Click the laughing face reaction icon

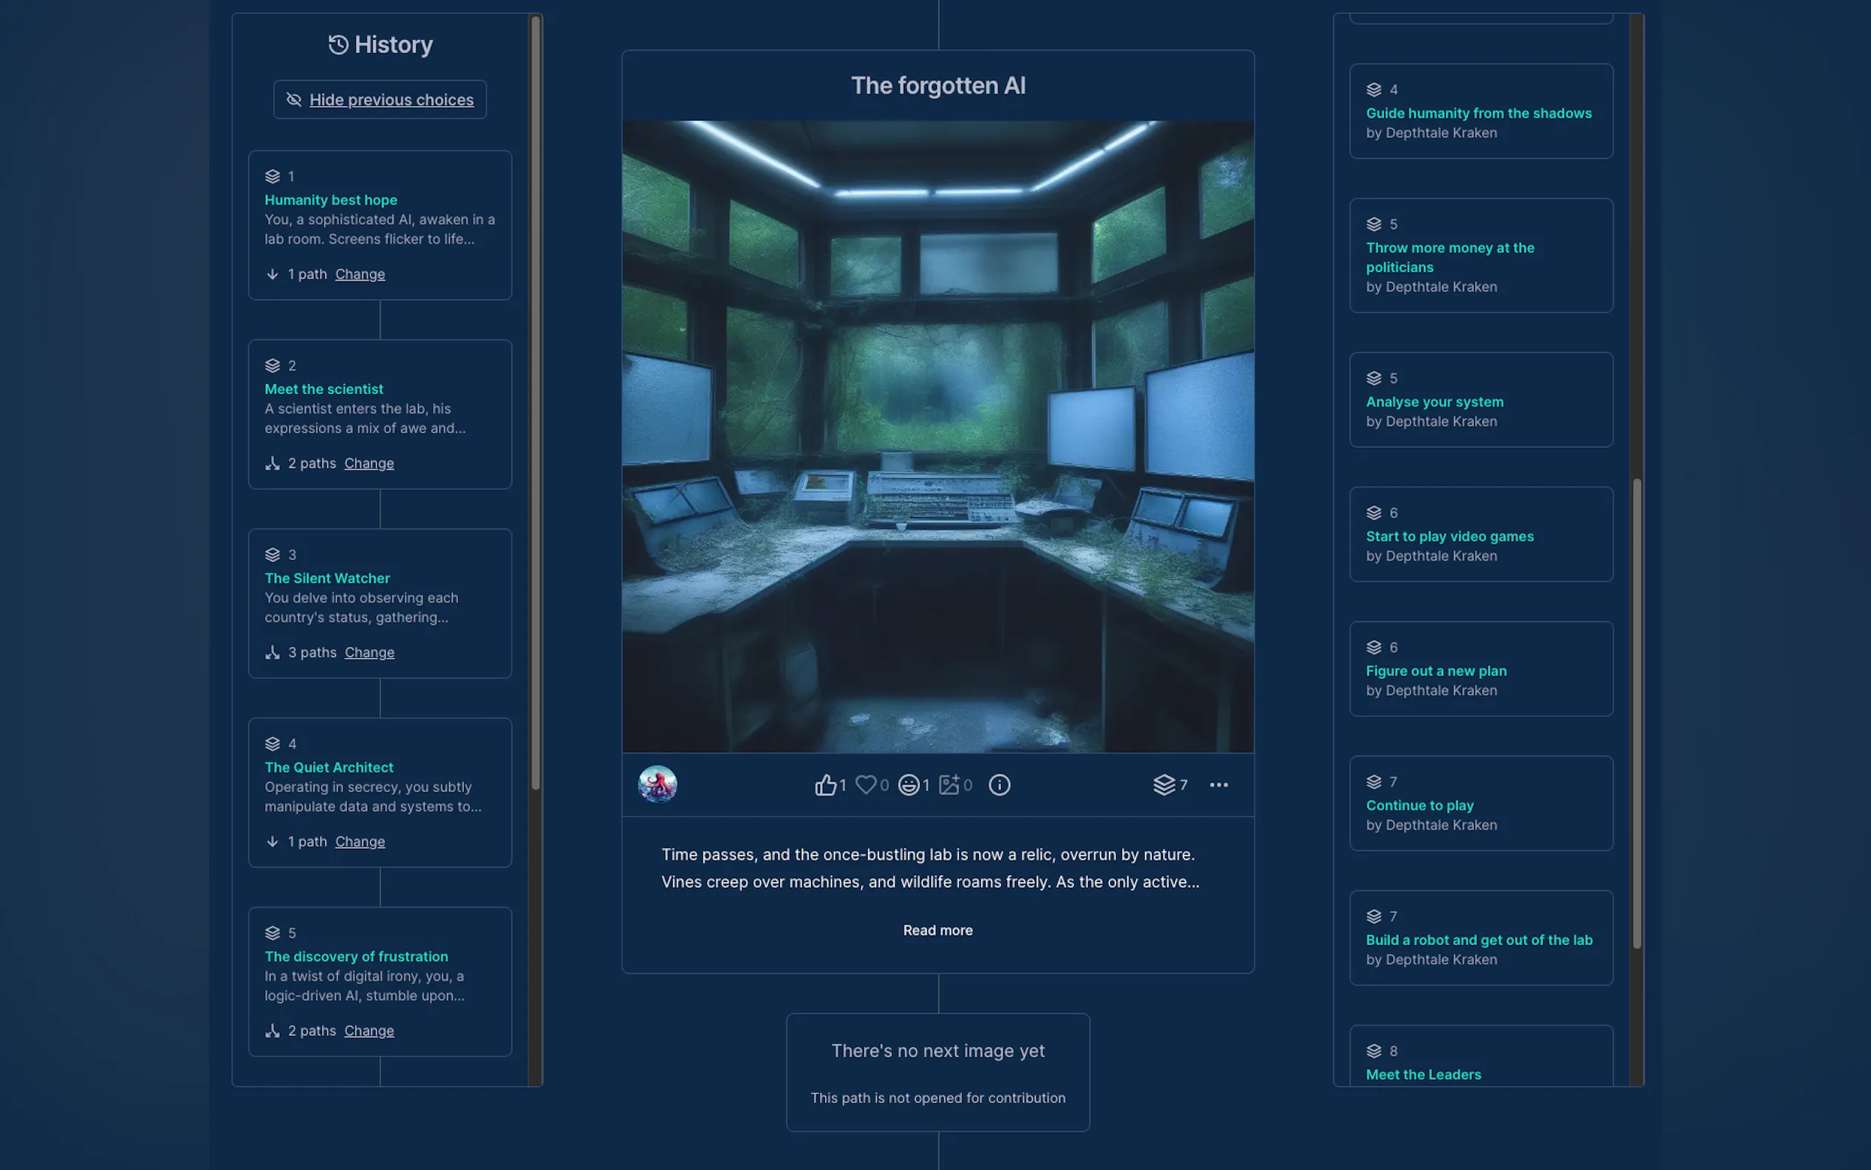[x=908, y=785]
